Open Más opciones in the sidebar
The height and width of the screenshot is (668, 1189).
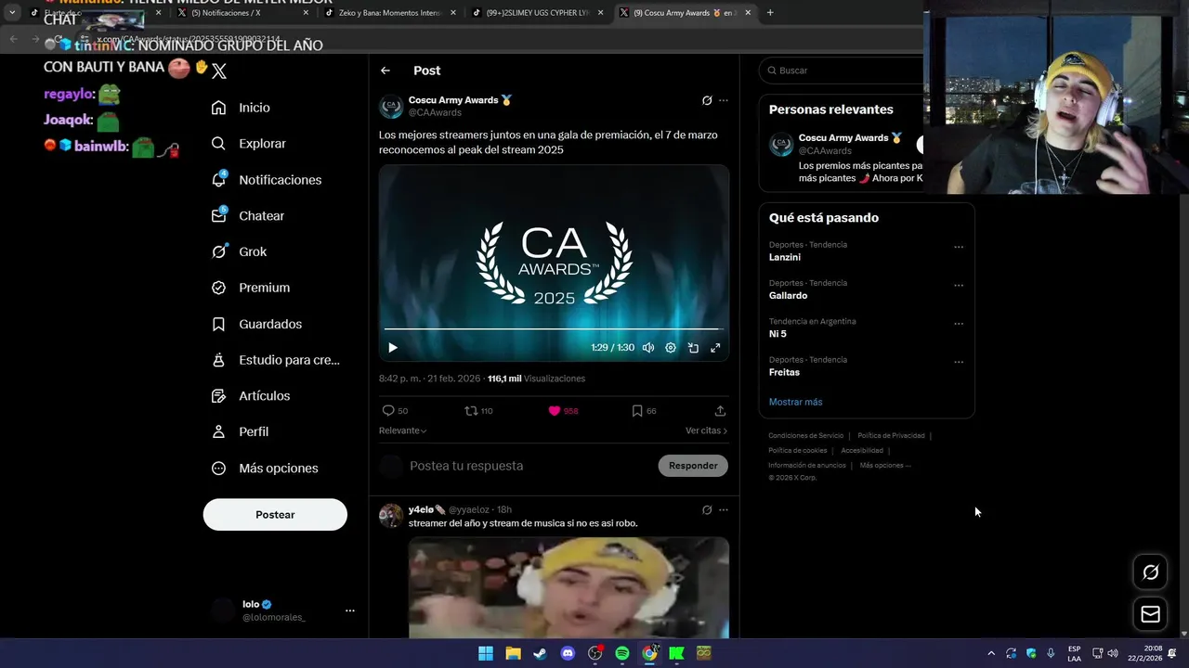(265, 469)
